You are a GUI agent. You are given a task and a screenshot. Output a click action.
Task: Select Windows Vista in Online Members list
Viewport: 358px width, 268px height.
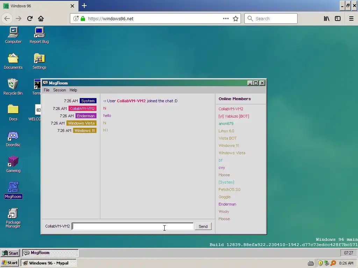pos(232,153)
